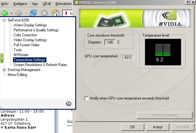Select Full Screen Video item
The height and width of the screenshot is (133, 196).
click(27, 45)
